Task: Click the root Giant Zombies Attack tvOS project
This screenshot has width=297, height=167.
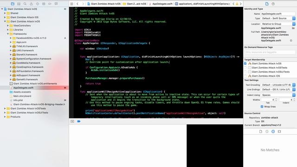Action: coord(22,9)
